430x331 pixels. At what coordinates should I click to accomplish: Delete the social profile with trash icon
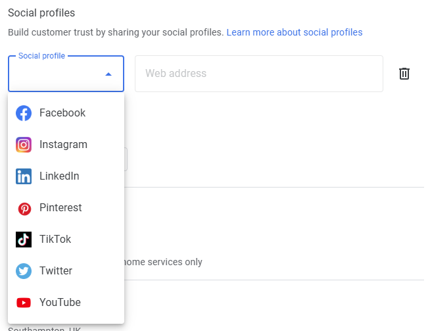click(404, 74)
